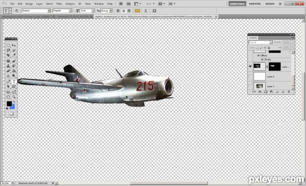This screenshot has height=186, width=306.
Task: Select the Brush tool
Action: pyautogui.click(x=14, y=61)
